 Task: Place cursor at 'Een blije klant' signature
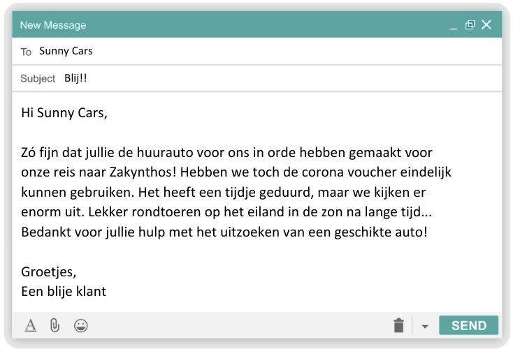coord(64,291)
